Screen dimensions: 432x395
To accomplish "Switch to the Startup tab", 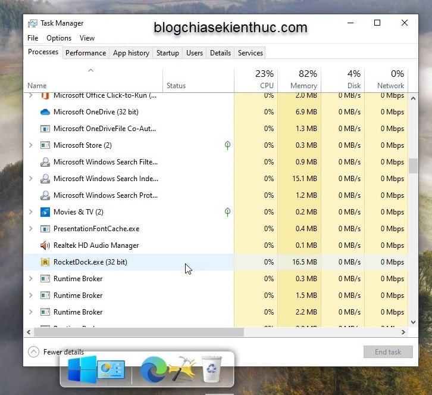I will 168,53.
